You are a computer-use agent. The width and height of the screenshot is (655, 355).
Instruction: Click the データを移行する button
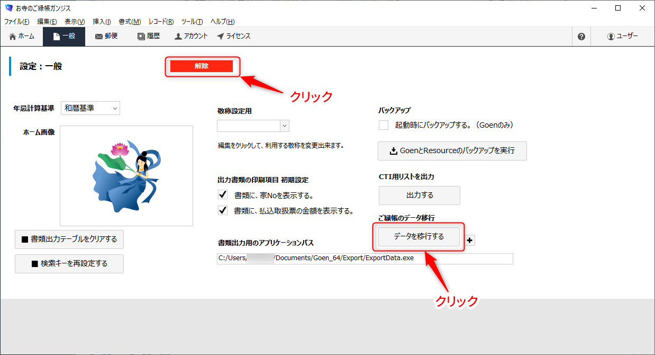pos(419,236)
